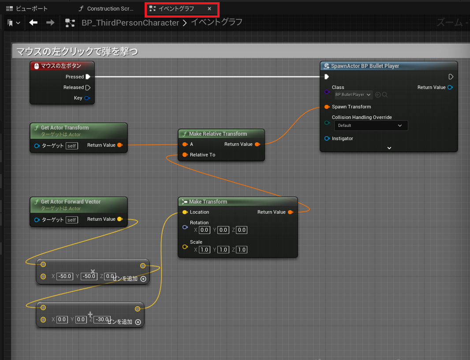
Task: Click Get Actor Transform target pin
Action: 37,146
